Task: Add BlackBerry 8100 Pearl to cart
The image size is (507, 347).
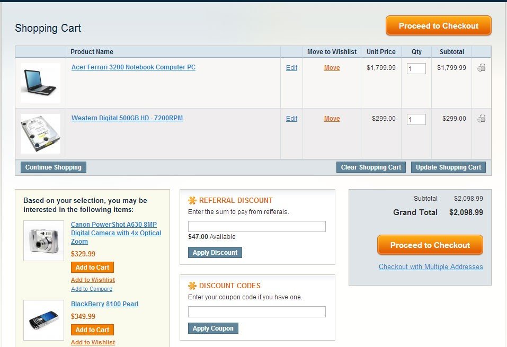Action: coord(93,330)
